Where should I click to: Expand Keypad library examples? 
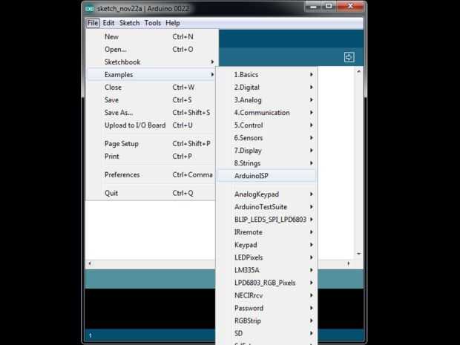pyautogui.click(x=266, y=244)
